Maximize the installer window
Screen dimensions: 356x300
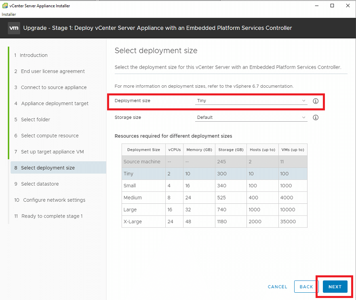[x=332, y=6]
